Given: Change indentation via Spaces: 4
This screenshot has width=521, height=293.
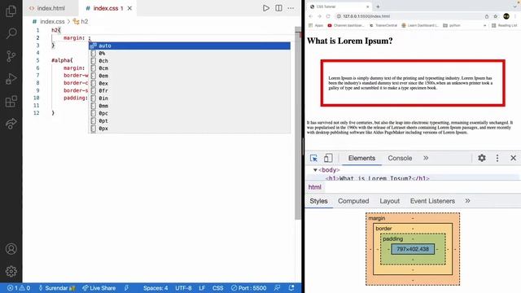Looking at the screenshot, I should tap(155, 288).
